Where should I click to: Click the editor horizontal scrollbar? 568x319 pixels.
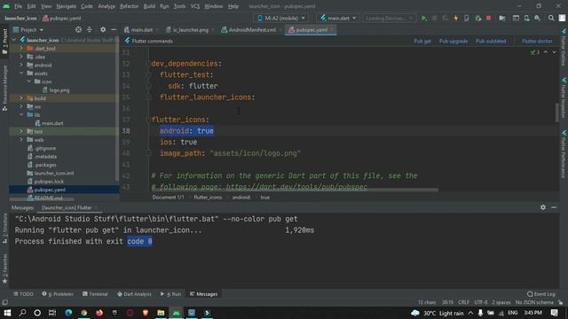(295, 190)
